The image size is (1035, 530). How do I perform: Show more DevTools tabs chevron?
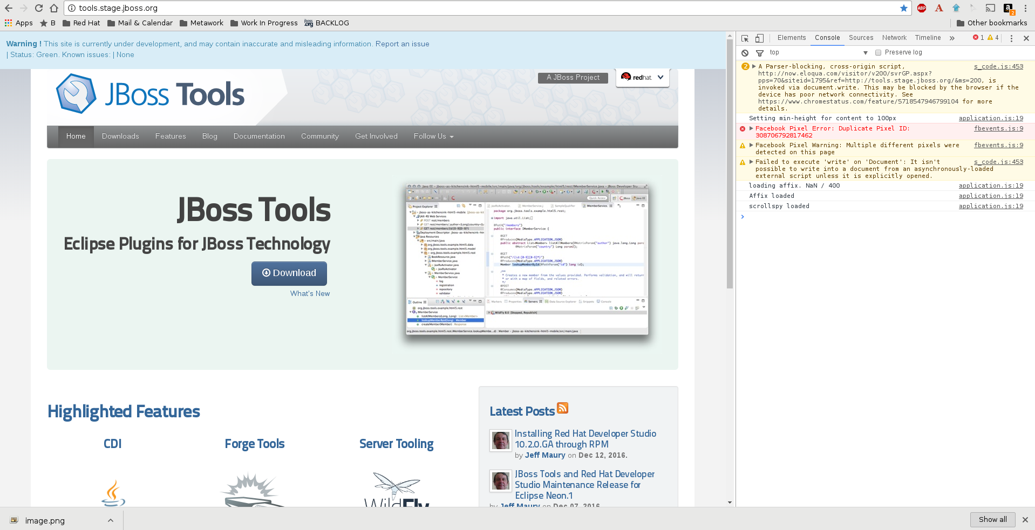(x=952, y=38)
